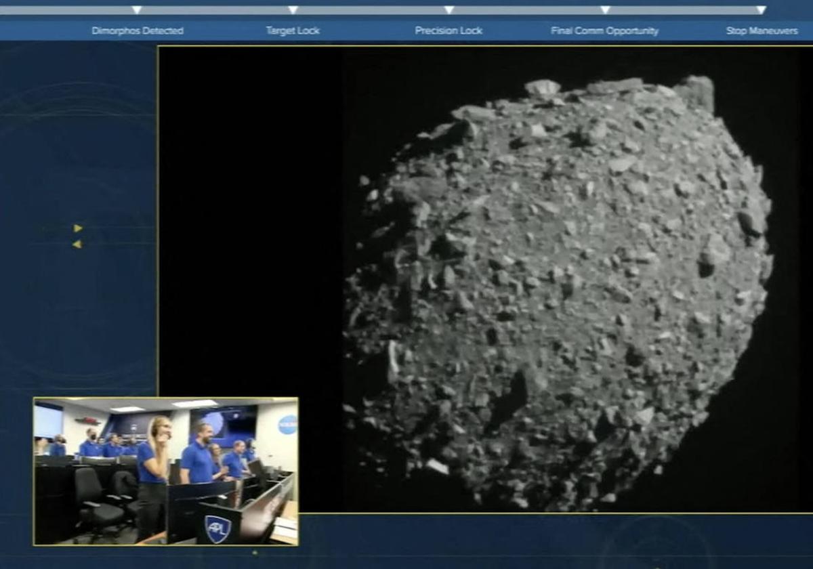Screen dimensions: 813x569
Task: Click the right-pointing yellow arrow
Action: [78, 228]
